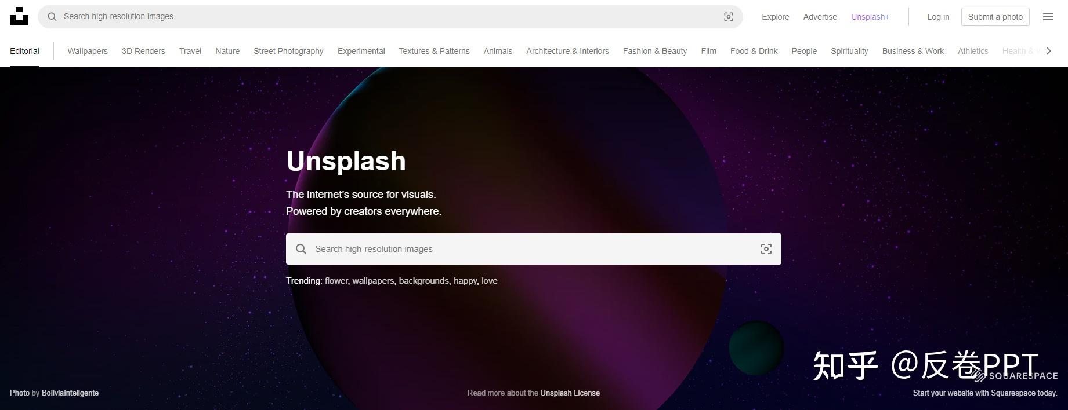Open the Fashion & Beauty category
1068x410 pixels.
(x=655, y=51)
